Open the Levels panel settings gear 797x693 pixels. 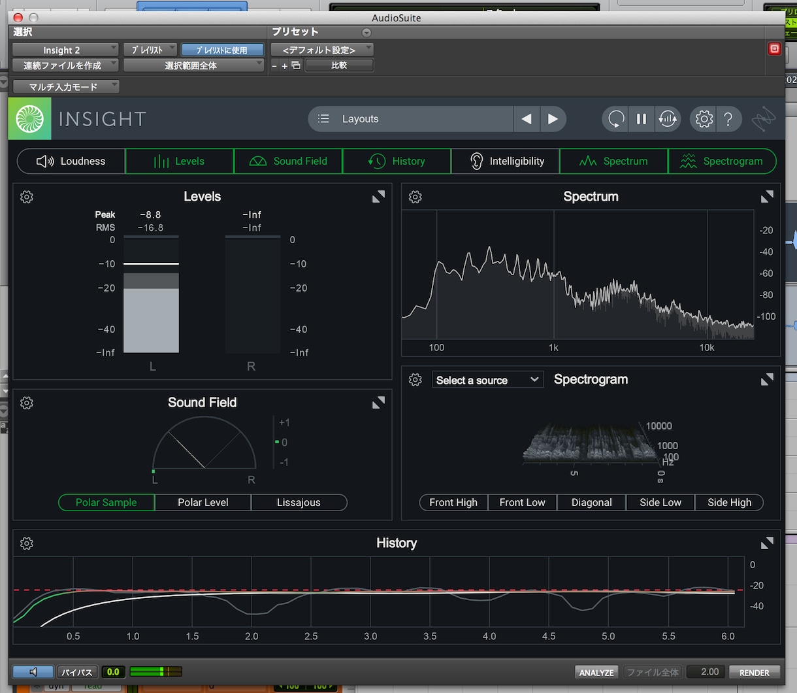coord(27,197)
